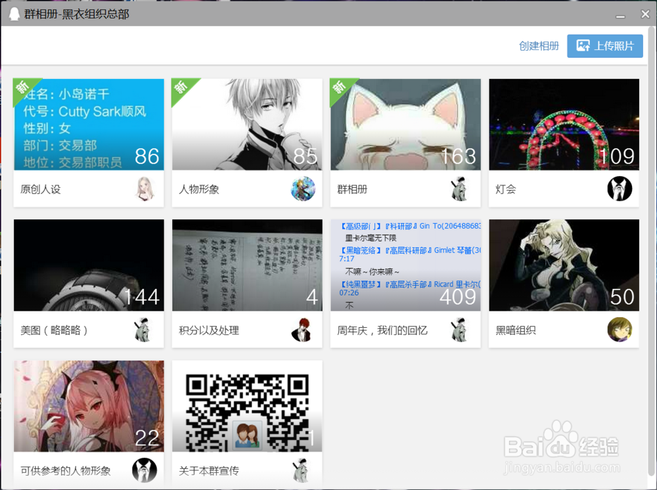
Task: Open the 人物形象 album cover
Action: click(247, 124)
